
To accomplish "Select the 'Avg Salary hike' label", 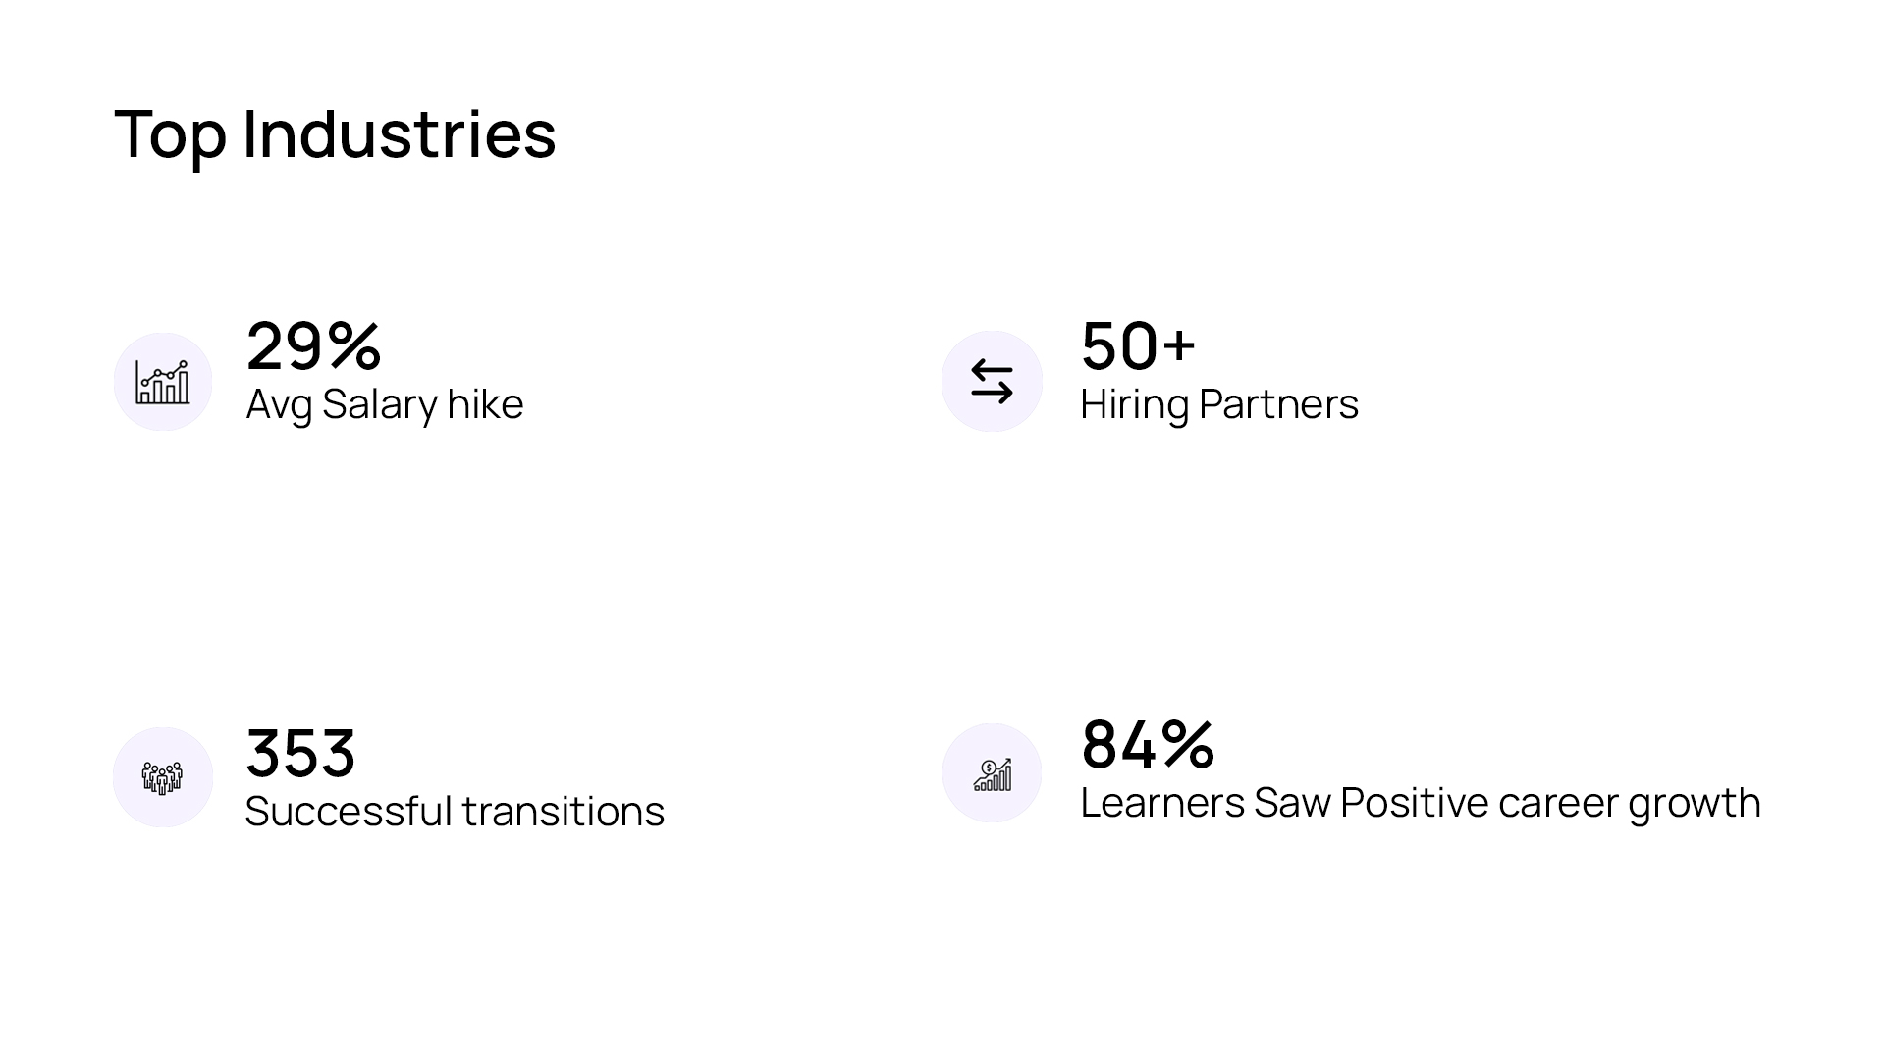I will pos(384,404).
